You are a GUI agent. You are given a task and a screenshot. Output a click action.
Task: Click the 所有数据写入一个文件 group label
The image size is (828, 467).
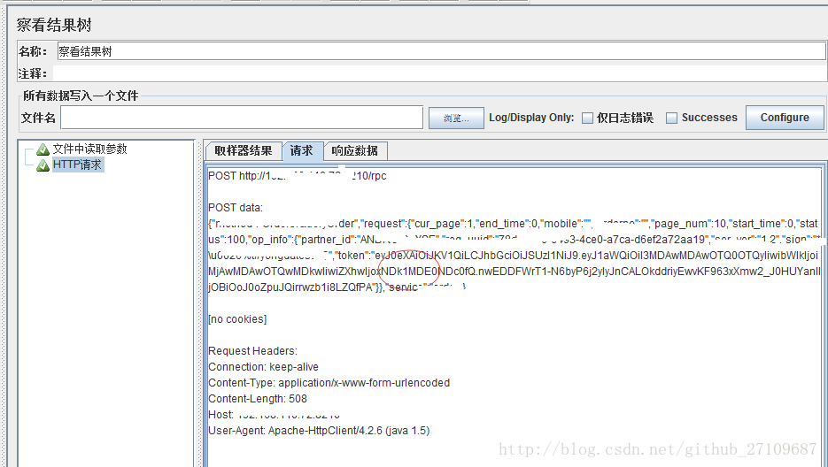coord(81,96)
